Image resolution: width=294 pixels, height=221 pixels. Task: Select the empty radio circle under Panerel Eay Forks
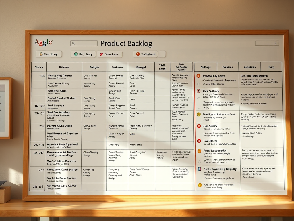(198, 84)
